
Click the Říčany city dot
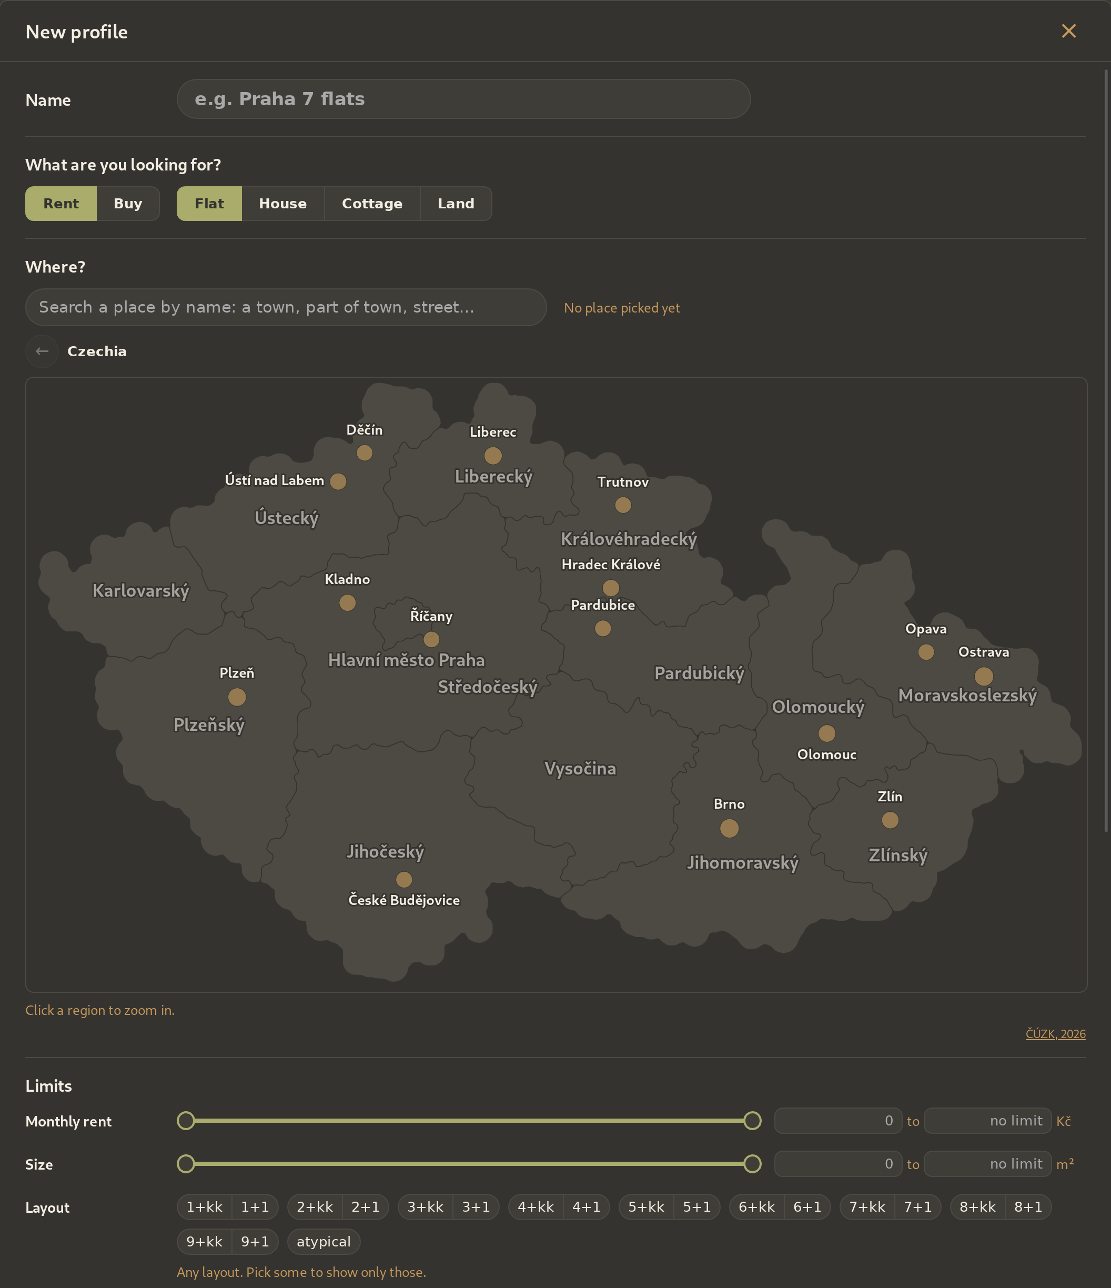pyautogui.click(x=431, y=639)
